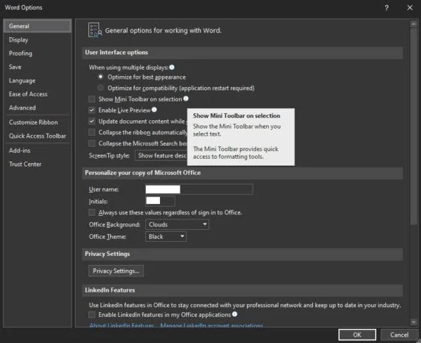Click the Help question mark icon

click(387, 8)
